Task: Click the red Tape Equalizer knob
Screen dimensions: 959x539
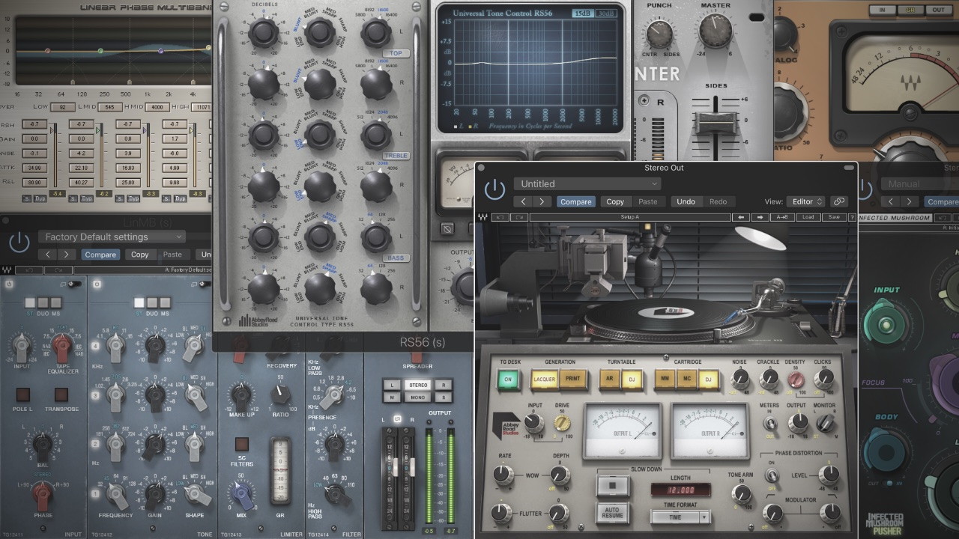Action: (62, 346)
